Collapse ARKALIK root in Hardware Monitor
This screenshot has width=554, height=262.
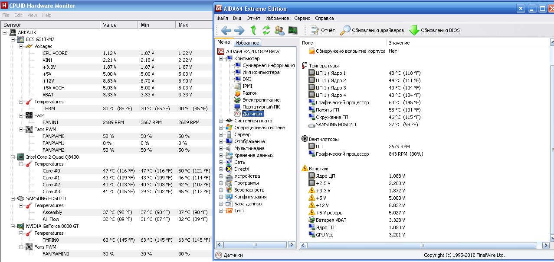(x=5, y=32)
